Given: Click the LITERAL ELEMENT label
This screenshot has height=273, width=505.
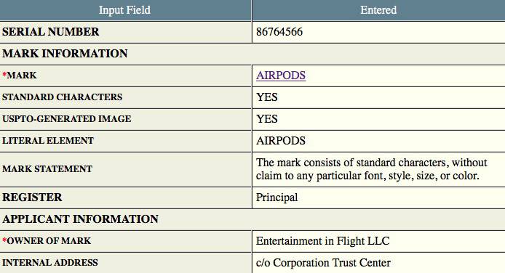Looking at the screenshot, I should [48, 141].
